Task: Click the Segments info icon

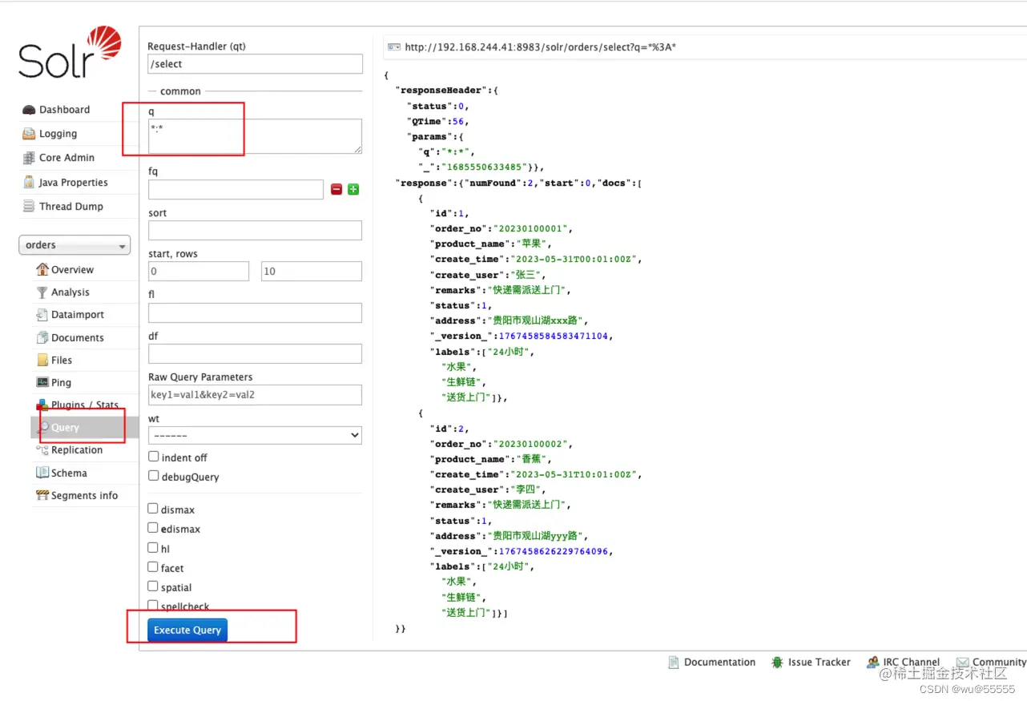Action: 42,496
